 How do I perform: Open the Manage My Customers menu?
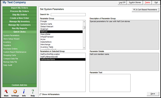20,25
